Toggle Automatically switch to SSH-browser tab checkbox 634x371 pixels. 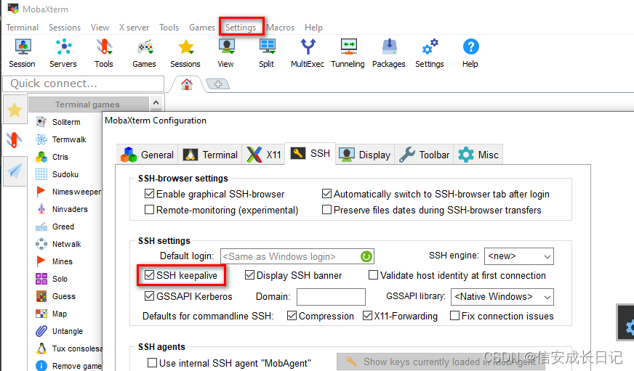click(326, 194)
